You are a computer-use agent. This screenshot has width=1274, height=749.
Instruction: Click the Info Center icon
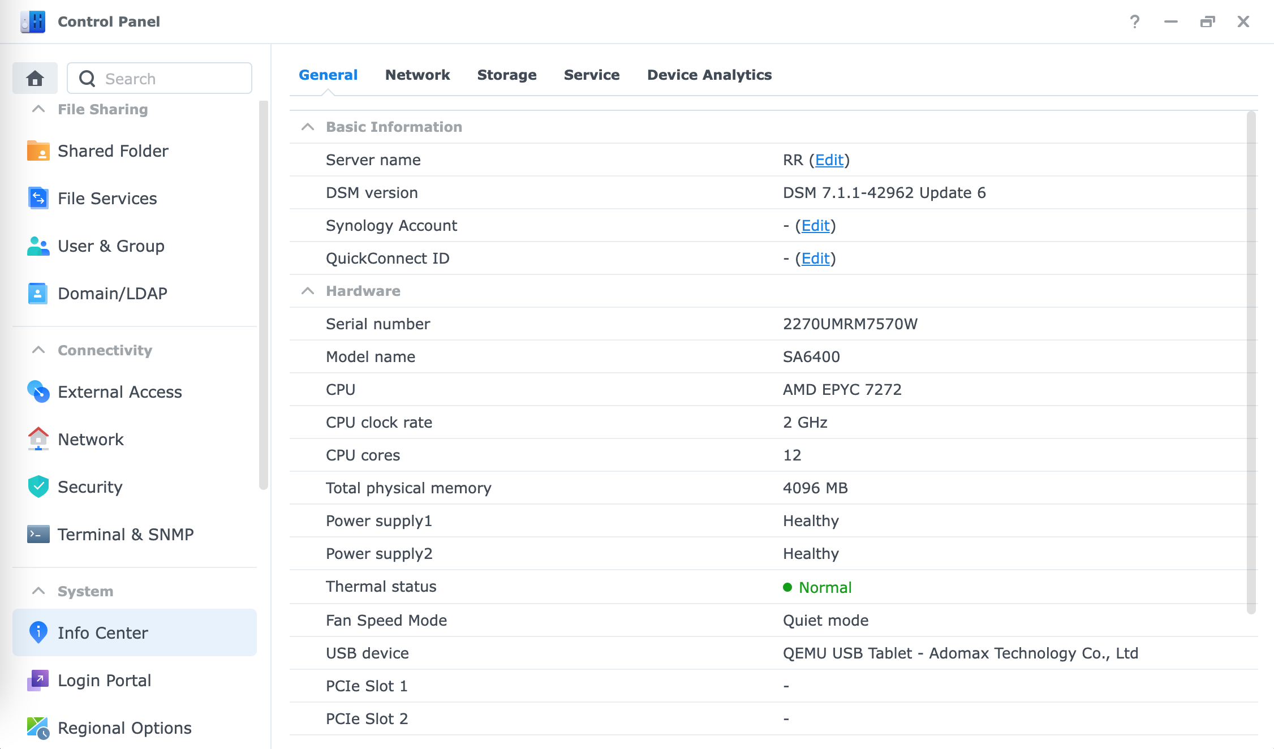(38, 633)
